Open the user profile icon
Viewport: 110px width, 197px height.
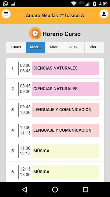click(x=104, y=14)
